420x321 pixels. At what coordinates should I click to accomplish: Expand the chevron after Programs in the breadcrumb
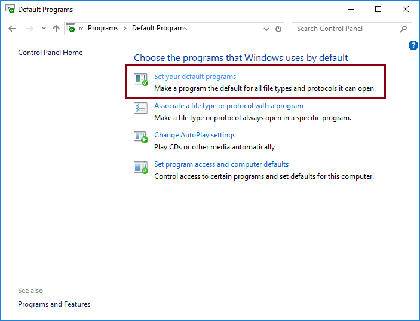click(x=125, y=29)
